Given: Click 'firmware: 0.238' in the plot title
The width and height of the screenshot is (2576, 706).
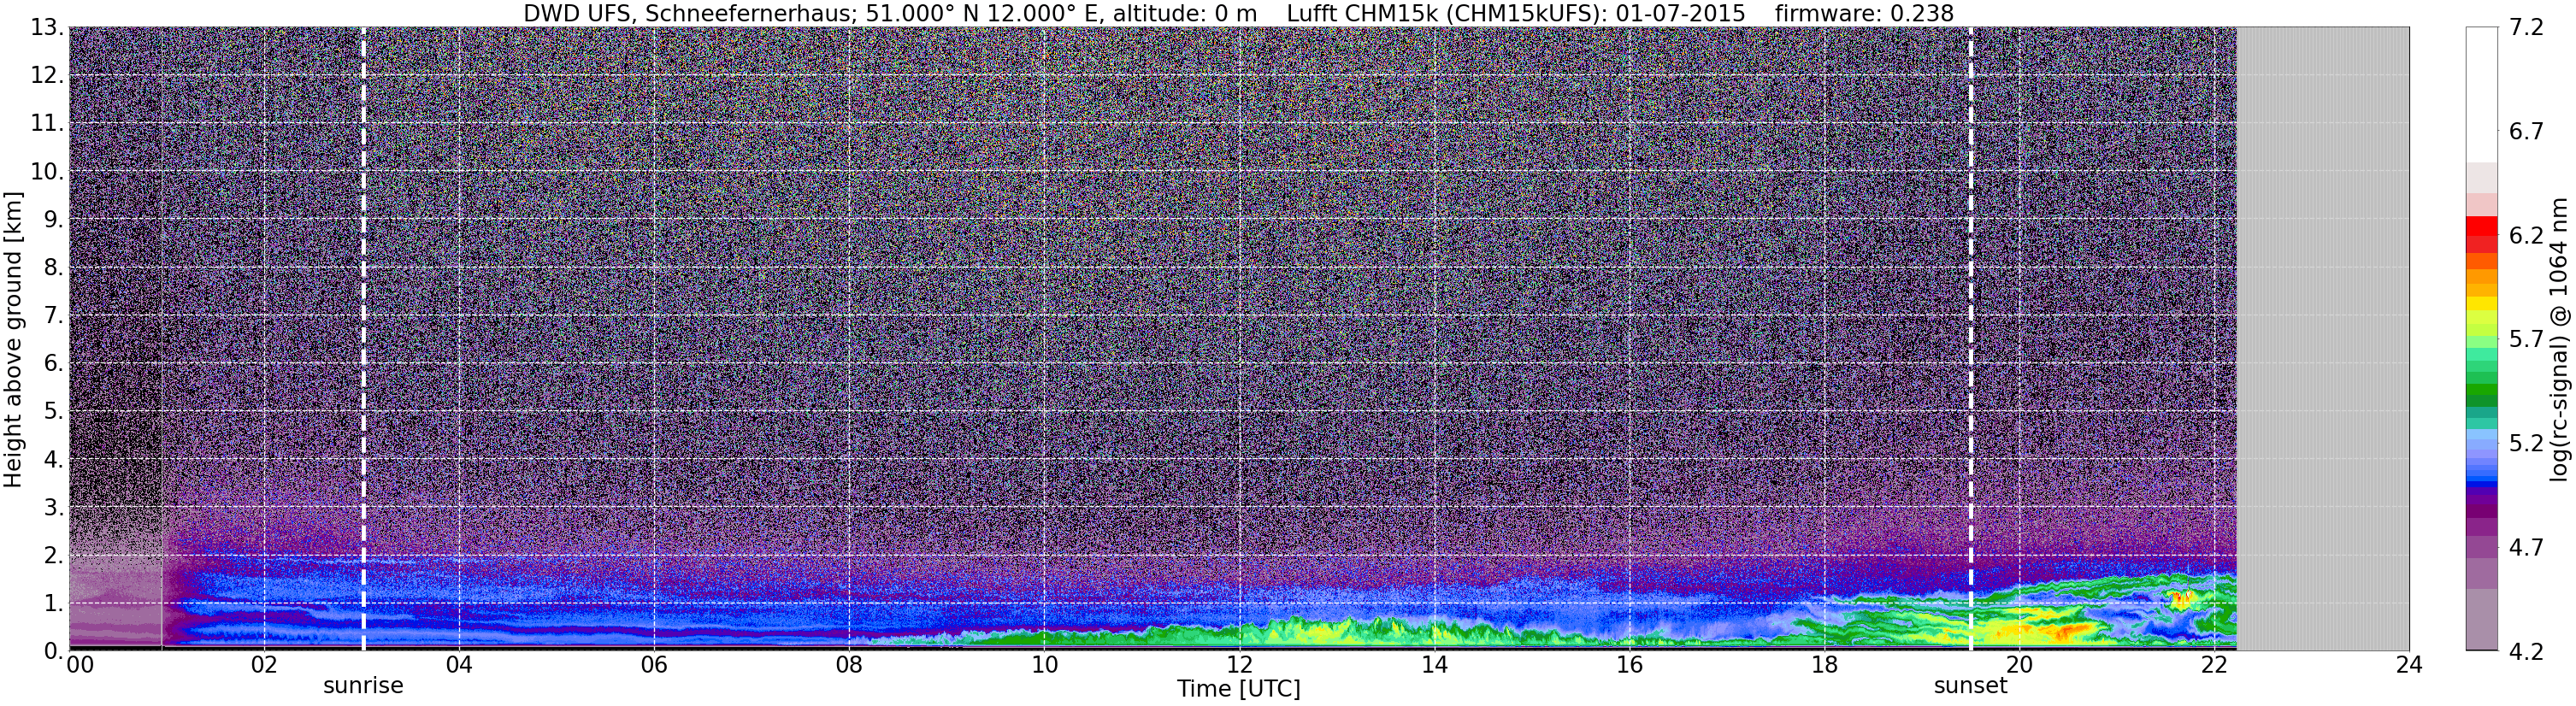Looking at the screenshot, I should [1864, 13].
